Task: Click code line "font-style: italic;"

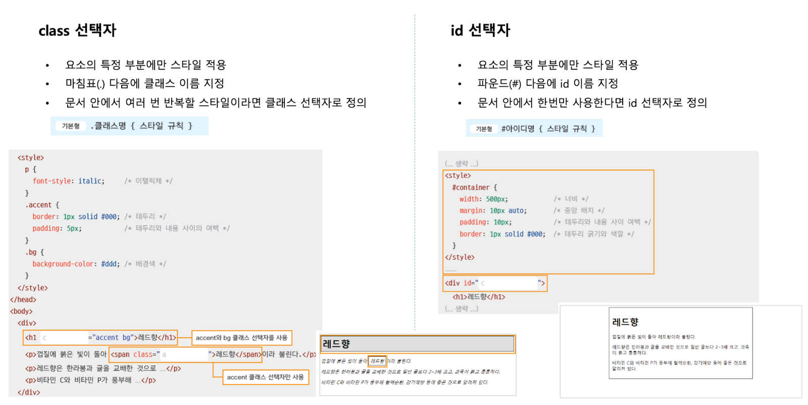Action: 69,181
